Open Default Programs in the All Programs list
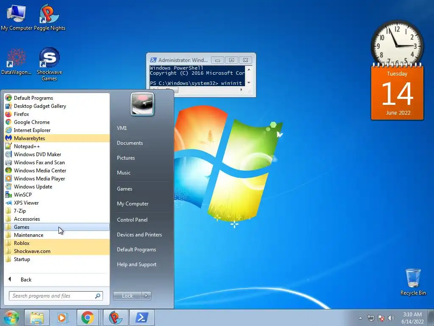 57,98
